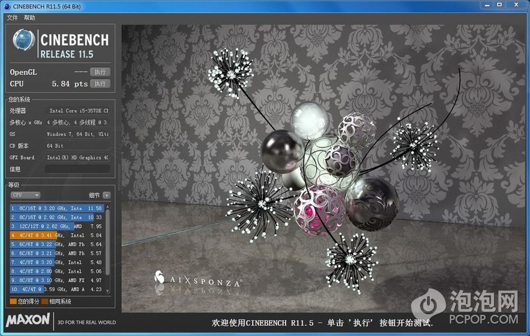Select ranking row 7. 4C/8T @ 3.20 GHz
Viewport: 530px width, 336px height.
(x=57, y=262)
